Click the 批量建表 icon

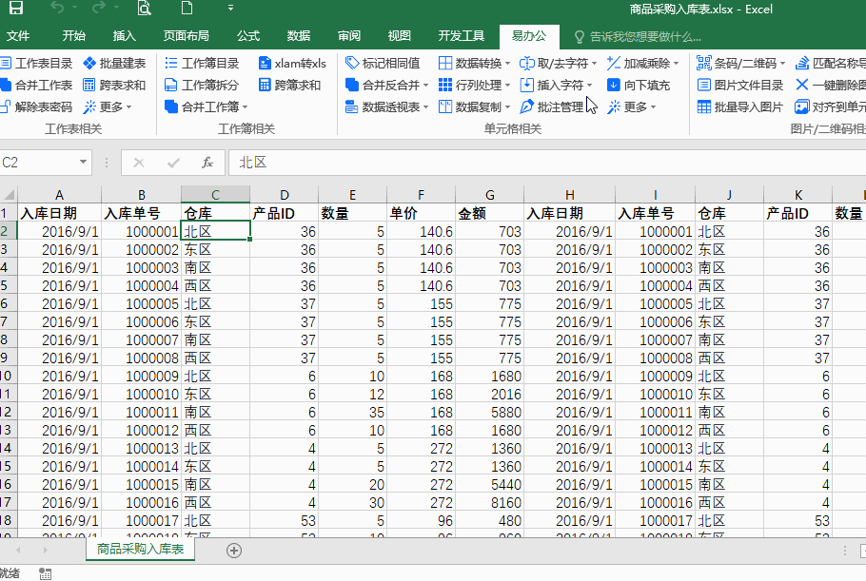coord(89,64)
